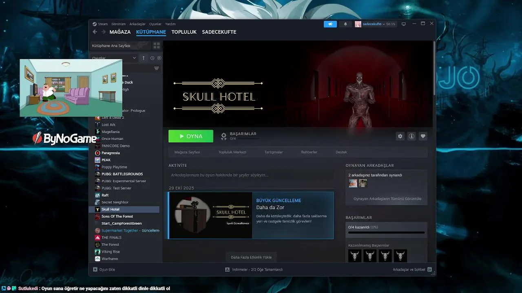Go forward with the right arrow

104,32
